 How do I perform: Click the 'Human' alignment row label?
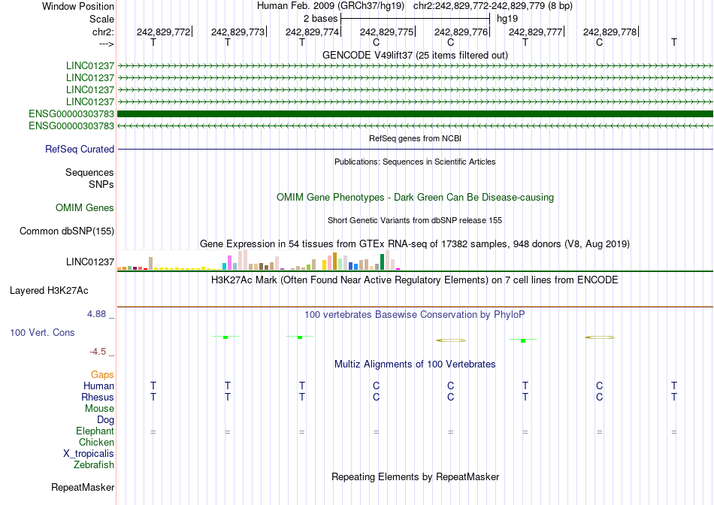98,386
